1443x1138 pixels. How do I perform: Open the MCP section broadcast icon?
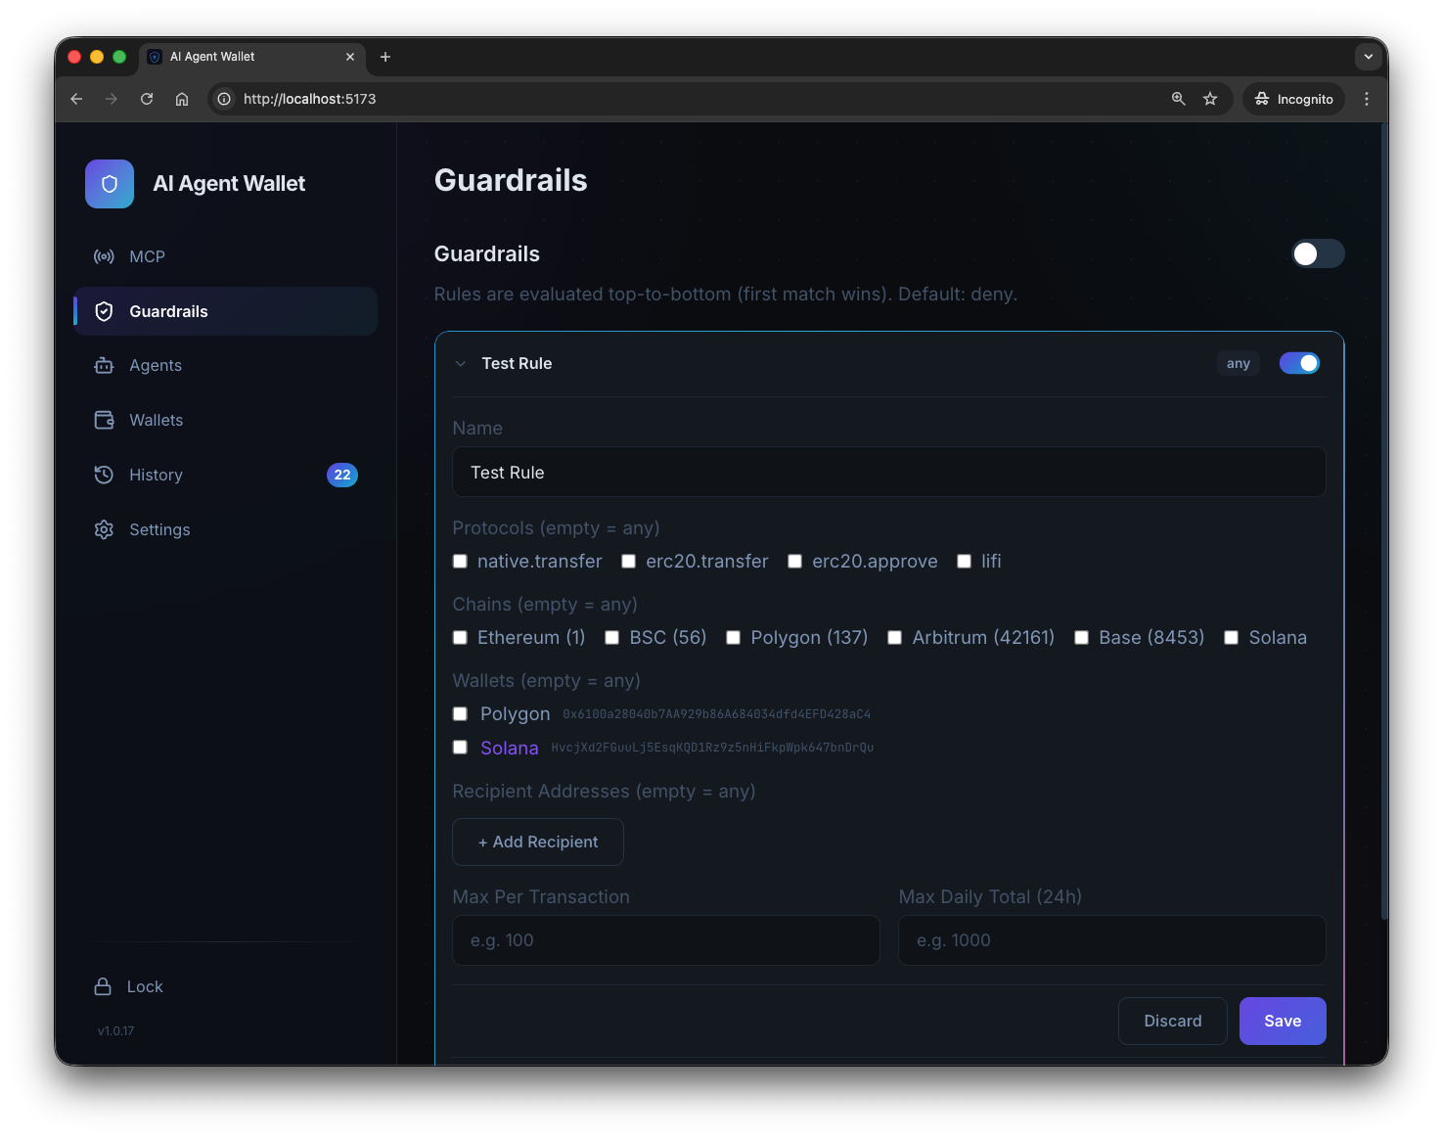pyautogui.click(x=104, y=256)
